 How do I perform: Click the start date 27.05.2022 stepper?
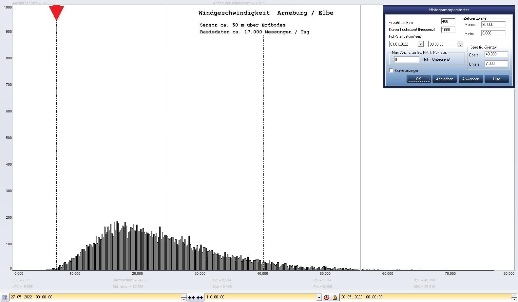pos(184,297)
